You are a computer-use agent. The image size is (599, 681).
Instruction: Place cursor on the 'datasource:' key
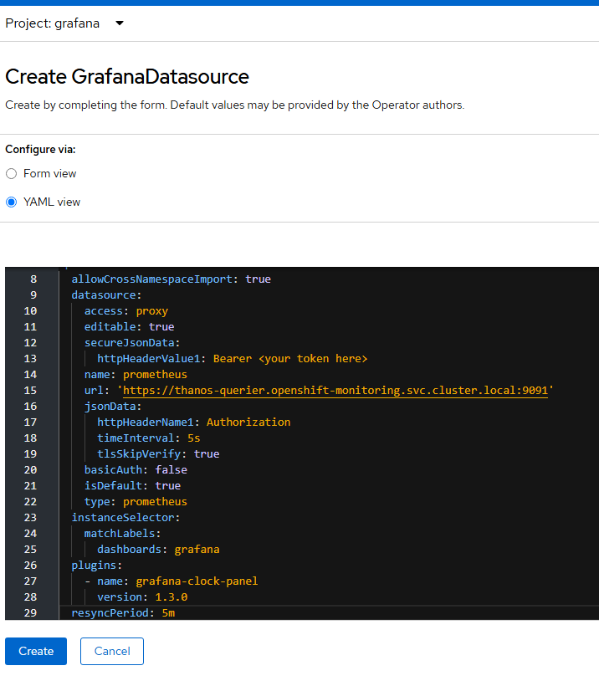106,294
